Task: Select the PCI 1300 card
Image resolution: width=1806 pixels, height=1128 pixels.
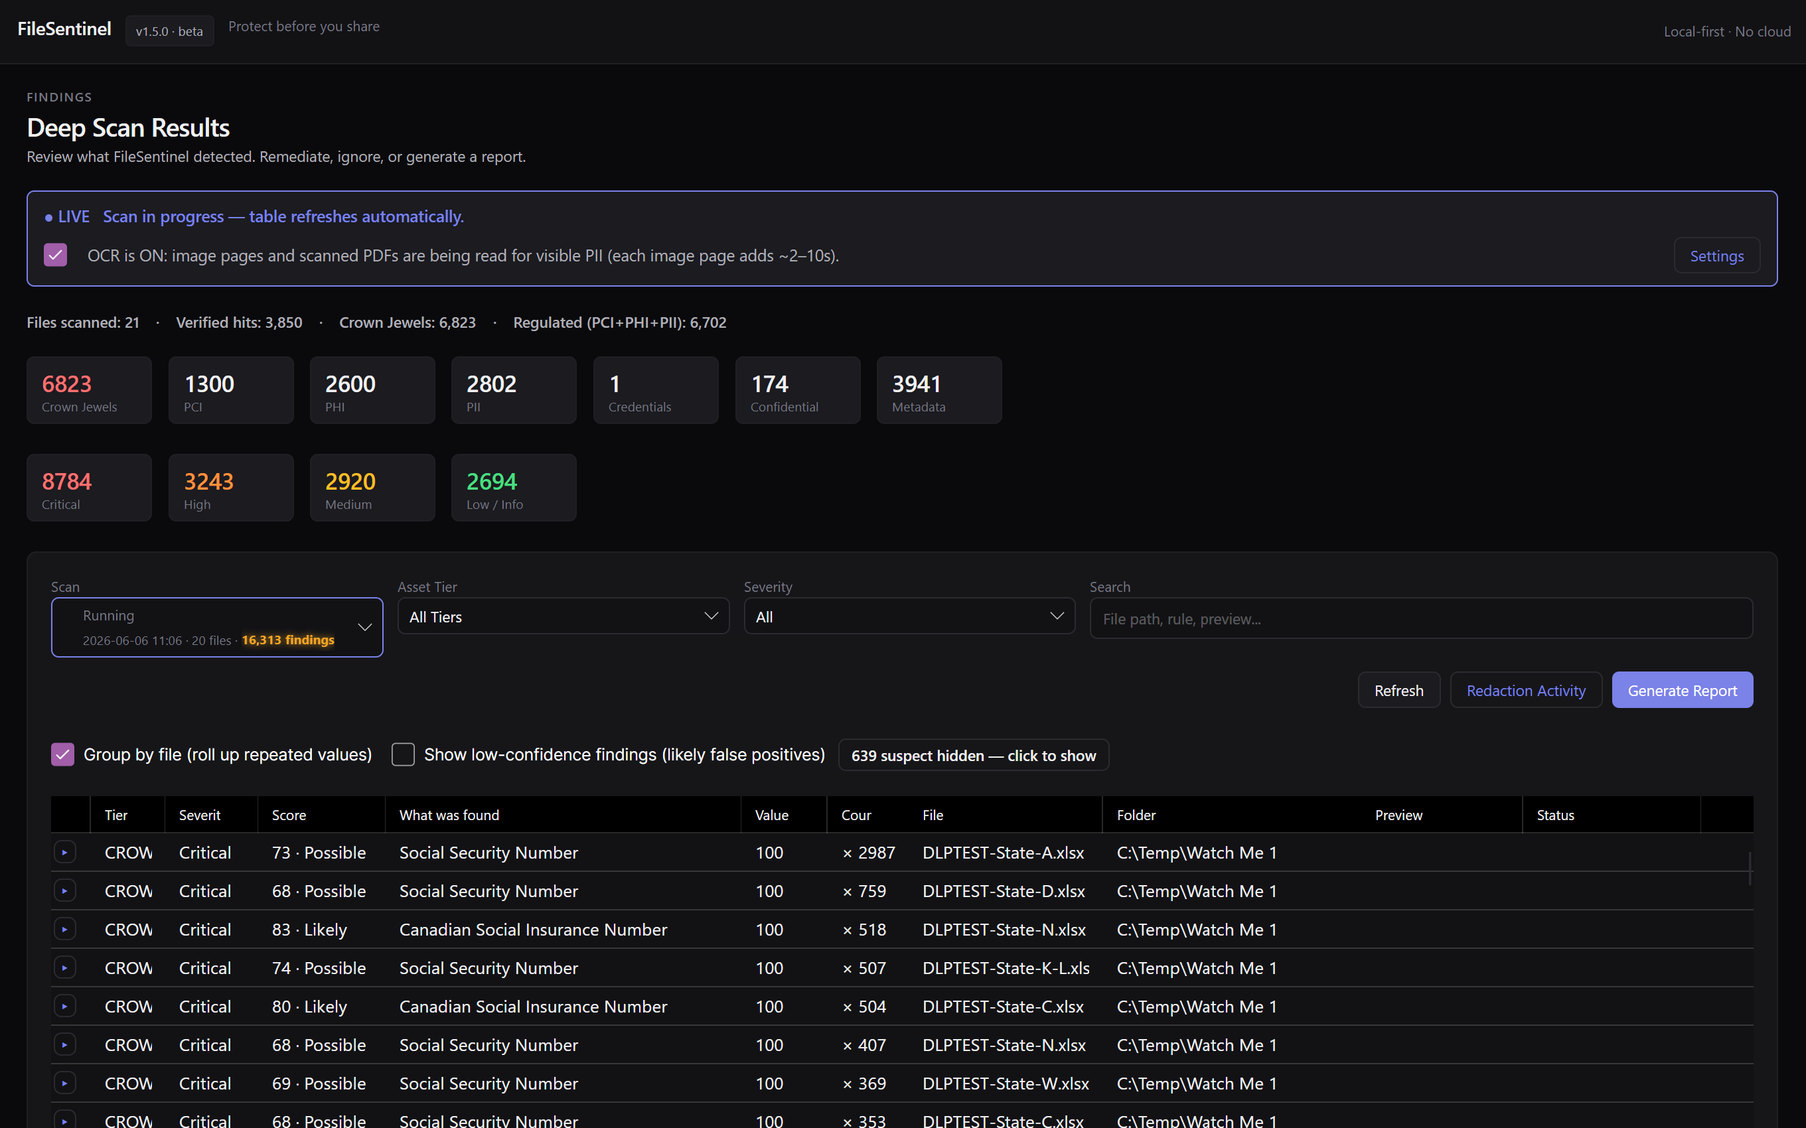Action: (x=232, y=390)
